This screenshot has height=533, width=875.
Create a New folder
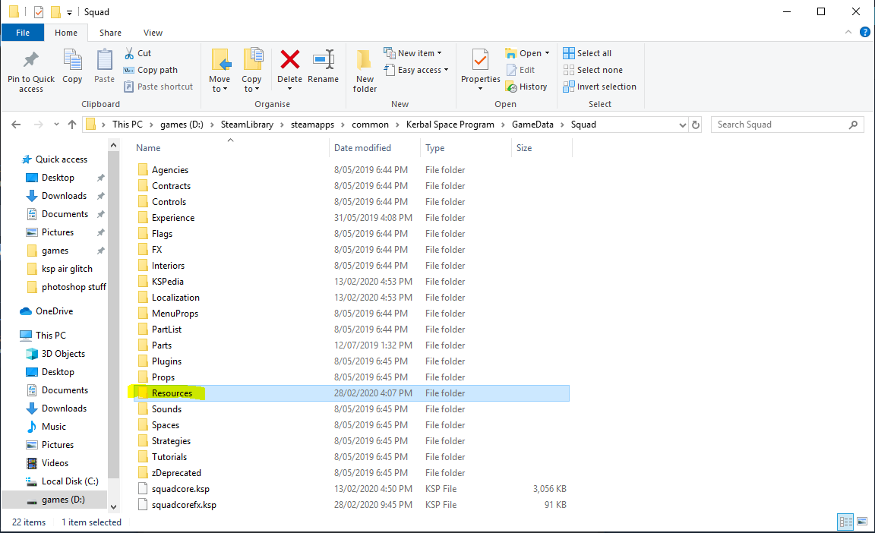click(365, 71)
